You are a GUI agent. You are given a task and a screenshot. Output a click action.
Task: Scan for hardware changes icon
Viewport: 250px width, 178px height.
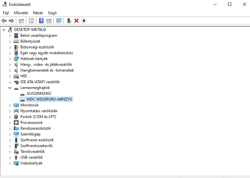point(59,21)
